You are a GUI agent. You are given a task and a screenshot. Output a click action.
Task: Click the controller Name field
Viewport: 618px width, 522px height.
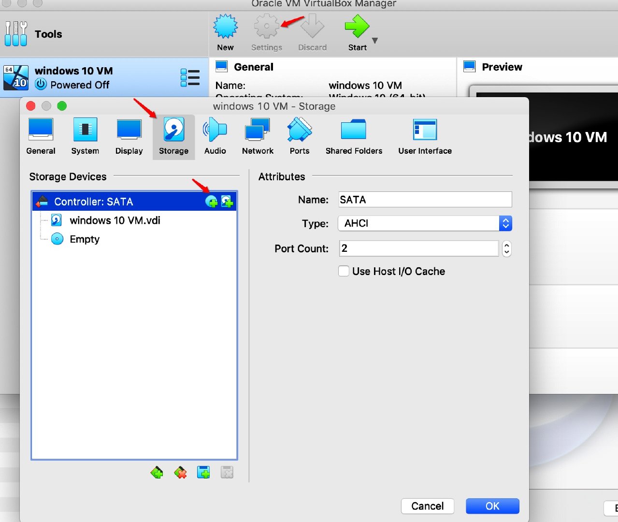(x=425, y=200)
